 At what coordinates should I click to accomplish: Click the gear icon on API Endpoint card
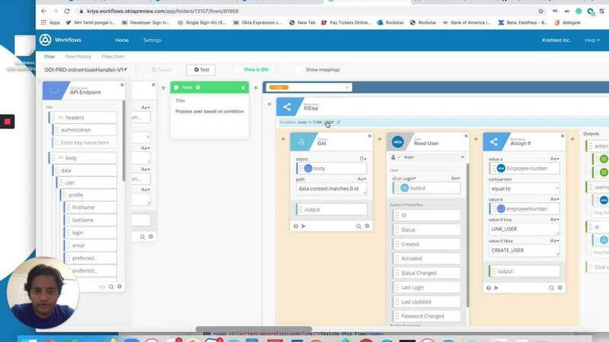[x=120, y=287]
